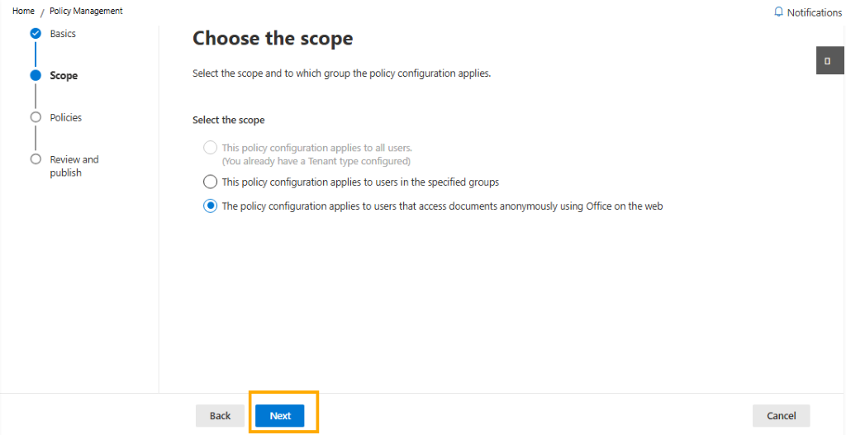Viewport: 846px width, 435px height.
Task: Click the Next button
Action: (x=280, y=415)
